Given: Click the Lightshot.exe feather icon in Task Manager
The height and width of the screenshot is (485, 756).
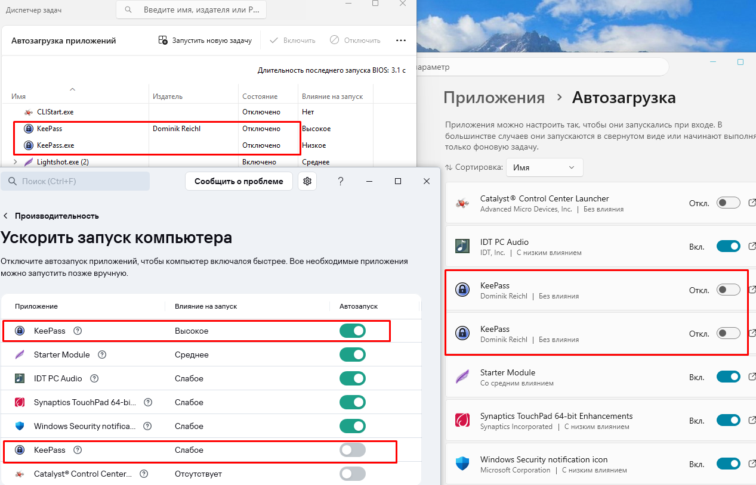Looking at the screenshot, I should (x=27, y=161).
